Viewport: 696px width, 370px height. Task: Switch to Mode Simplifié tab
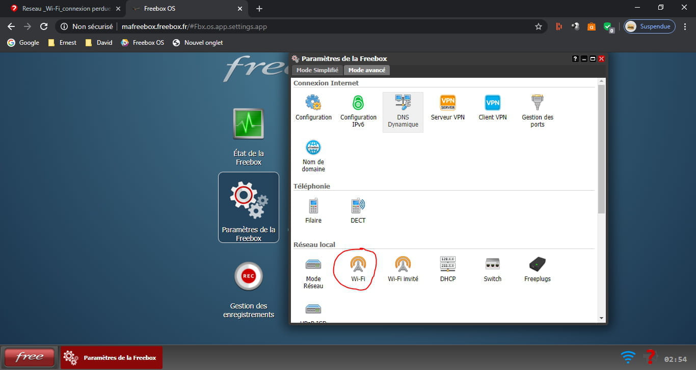coord(317,70)
